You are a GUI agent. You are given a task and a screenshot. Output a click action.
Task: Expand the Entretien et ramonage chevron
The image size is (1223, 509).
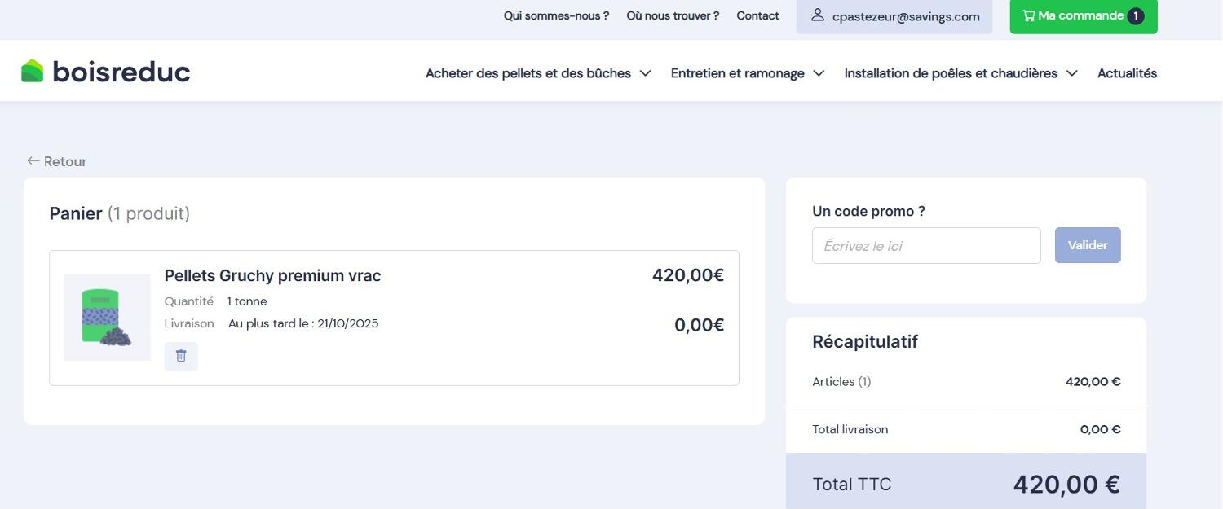coord(819,73)
